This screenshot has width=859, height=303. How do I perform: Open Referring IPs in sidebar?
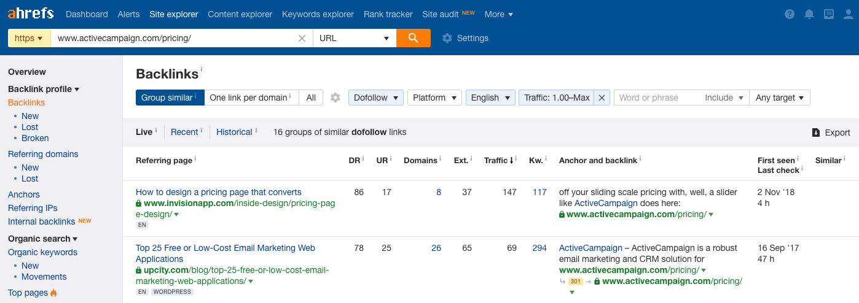33,208
